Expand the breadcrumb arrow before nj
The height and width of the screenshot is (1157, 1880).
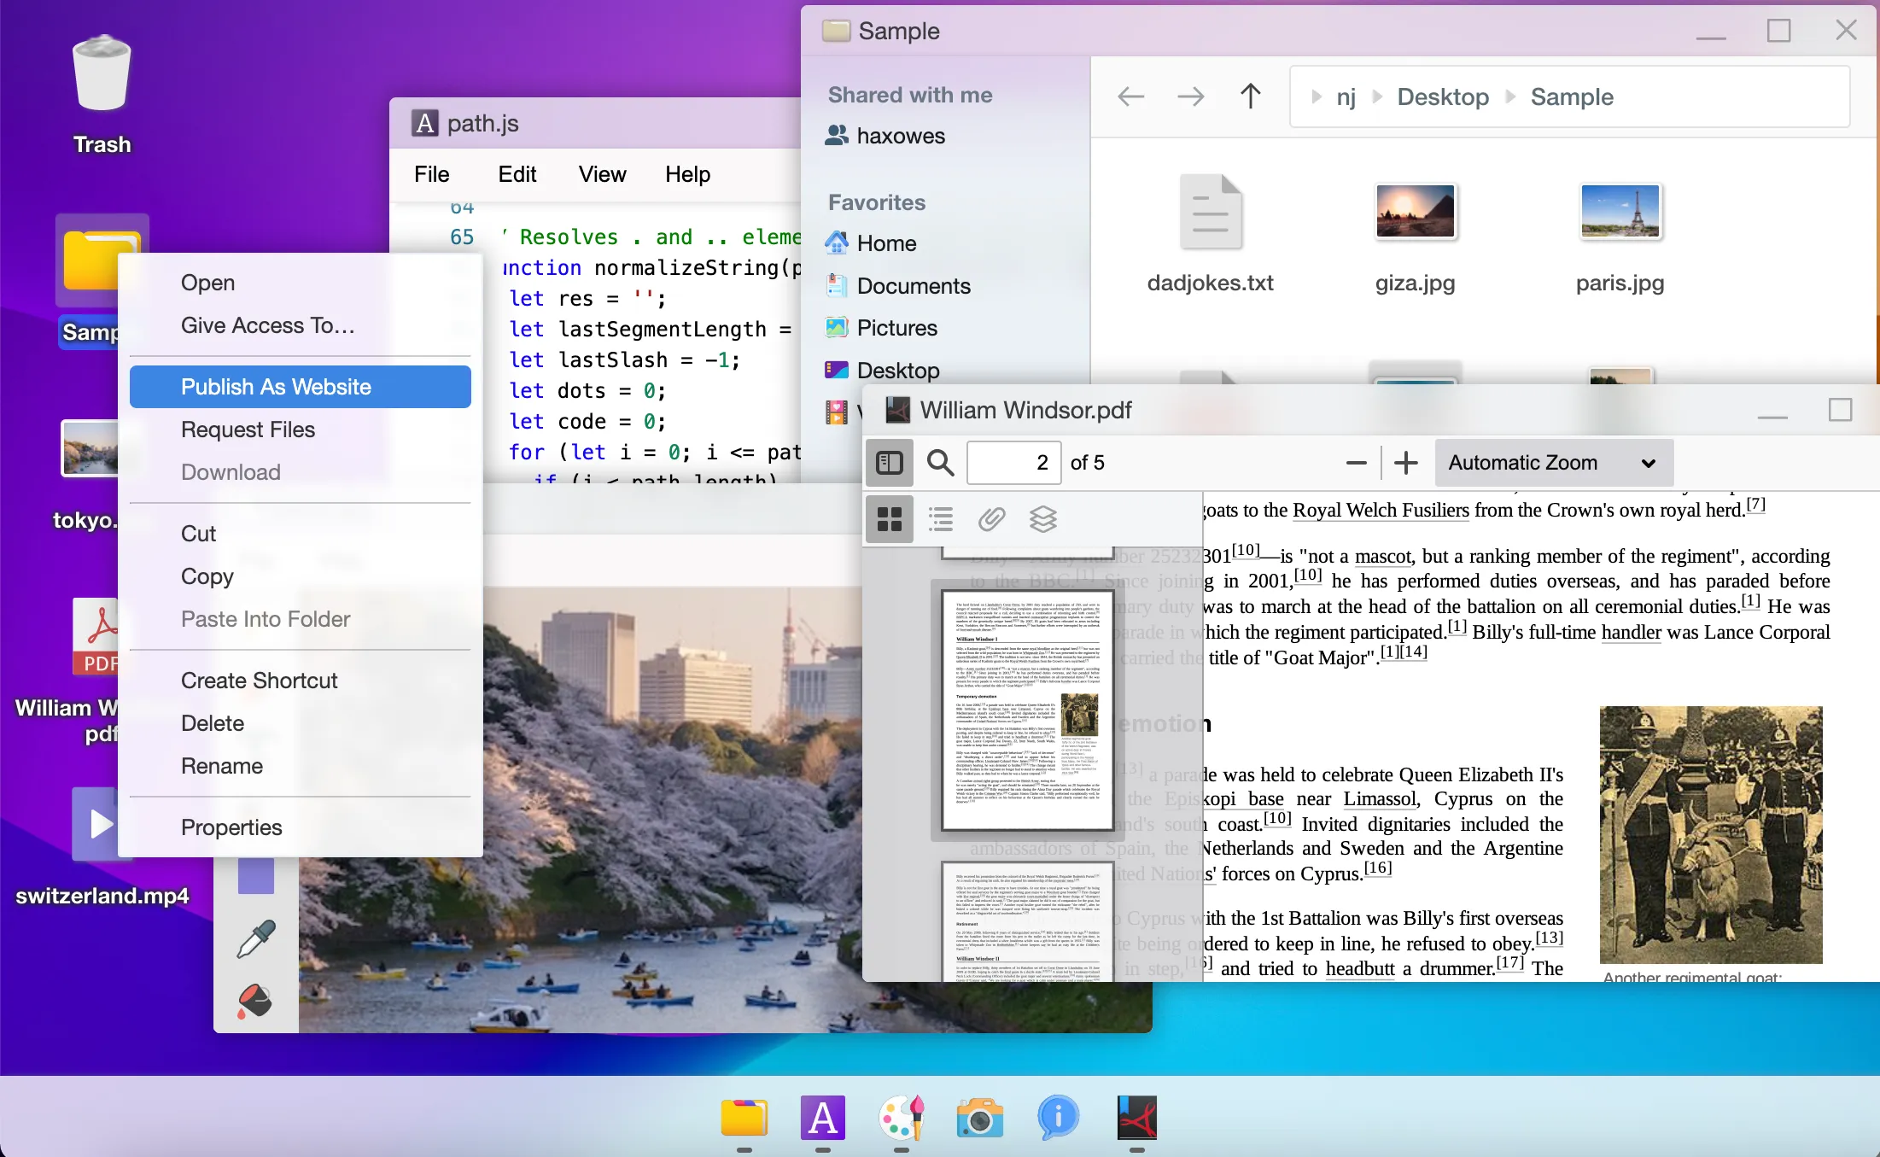tap(1315, 96)
